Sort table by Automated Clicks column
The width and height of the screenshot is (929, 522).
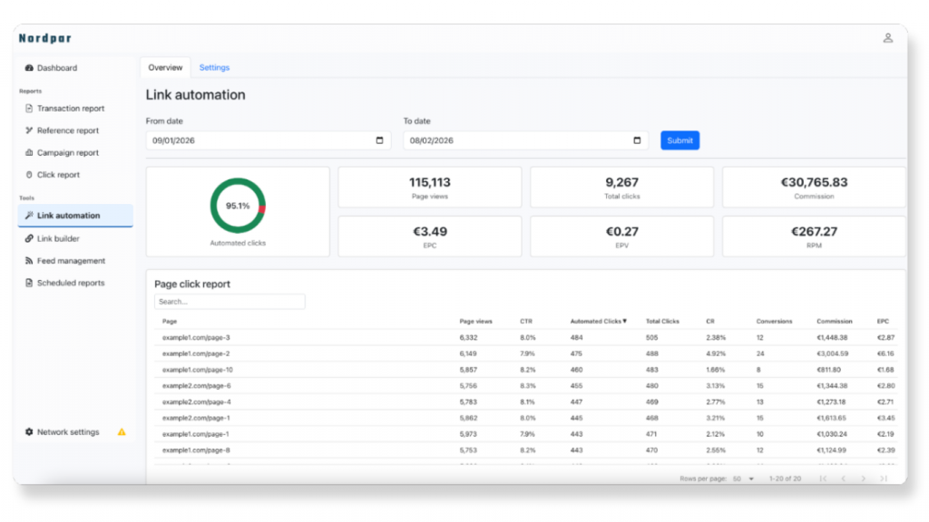point(598,321)
